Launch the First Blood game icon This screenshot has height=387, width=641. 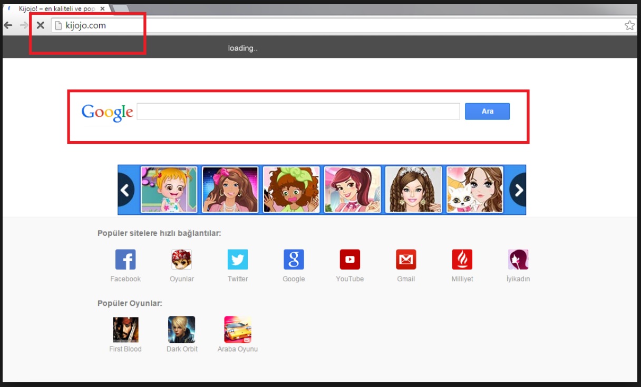click(x=125, y=330)
